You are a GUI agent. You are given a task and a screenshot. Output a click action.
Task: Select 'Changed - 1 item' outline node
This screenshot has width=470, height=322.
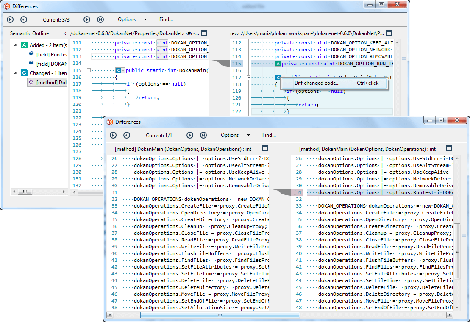point(49,73)
